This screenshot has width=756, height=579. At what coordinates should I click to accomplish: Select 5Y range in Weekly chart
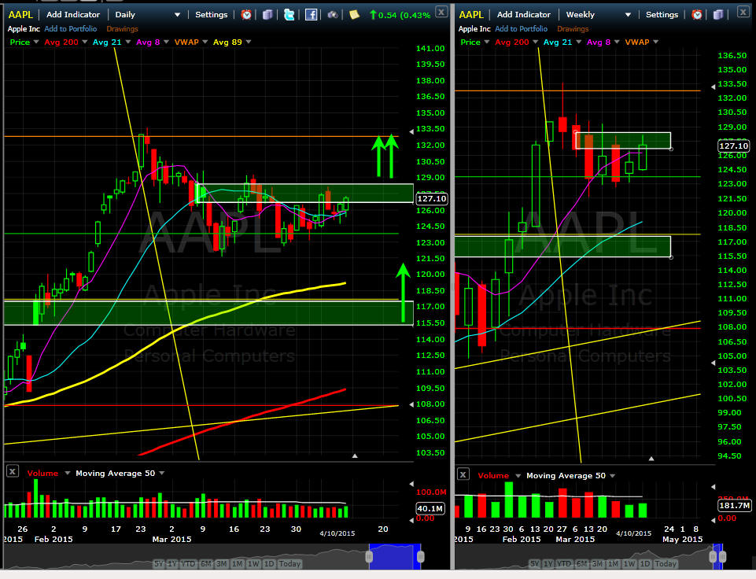coord(534,563)
